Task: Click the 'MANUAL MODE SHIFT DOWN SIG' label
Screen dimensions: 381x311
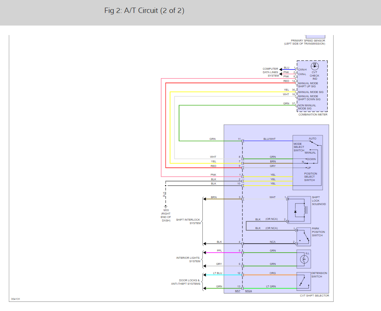Action: coord(309,98)
